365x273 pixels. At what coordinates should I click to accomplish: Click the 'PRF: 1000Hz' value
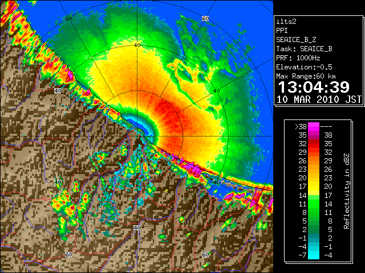coord(298,58)
